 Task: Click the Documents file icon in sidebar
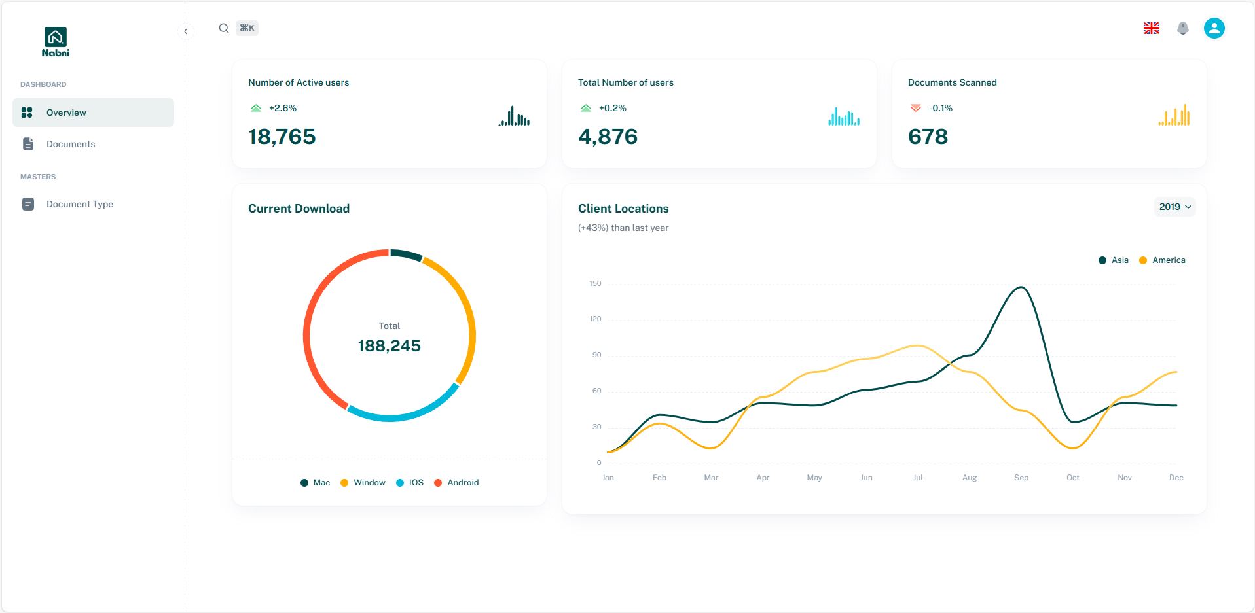[x=28, y=144]
